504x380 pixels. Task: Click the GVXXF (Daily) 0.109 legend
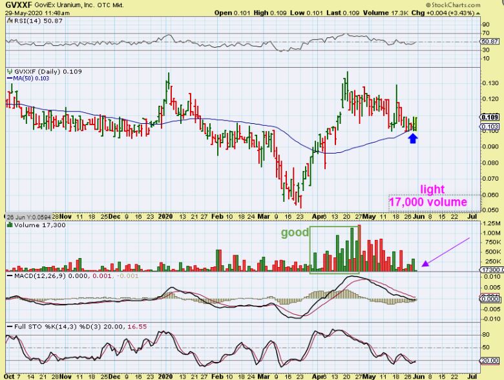(x=48, y=72)
